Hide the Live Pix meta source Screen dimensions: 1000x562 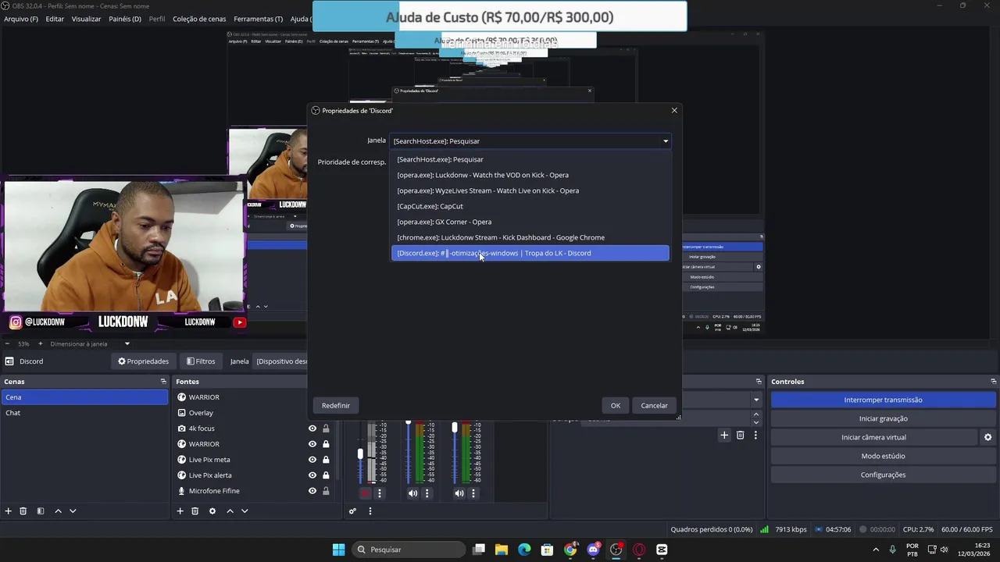312,460
